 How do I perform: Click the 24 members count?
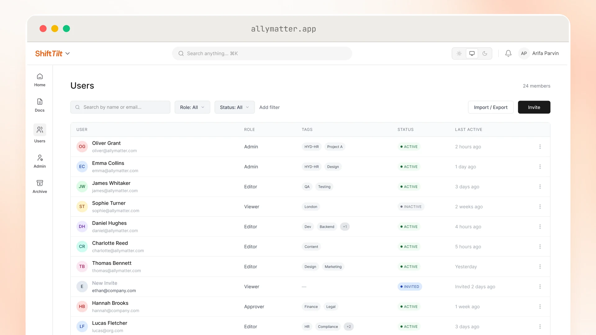536,86
